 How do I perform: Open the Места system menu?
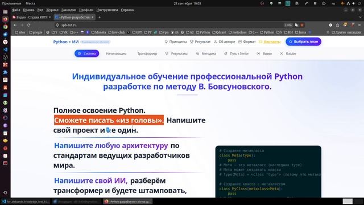30,3
